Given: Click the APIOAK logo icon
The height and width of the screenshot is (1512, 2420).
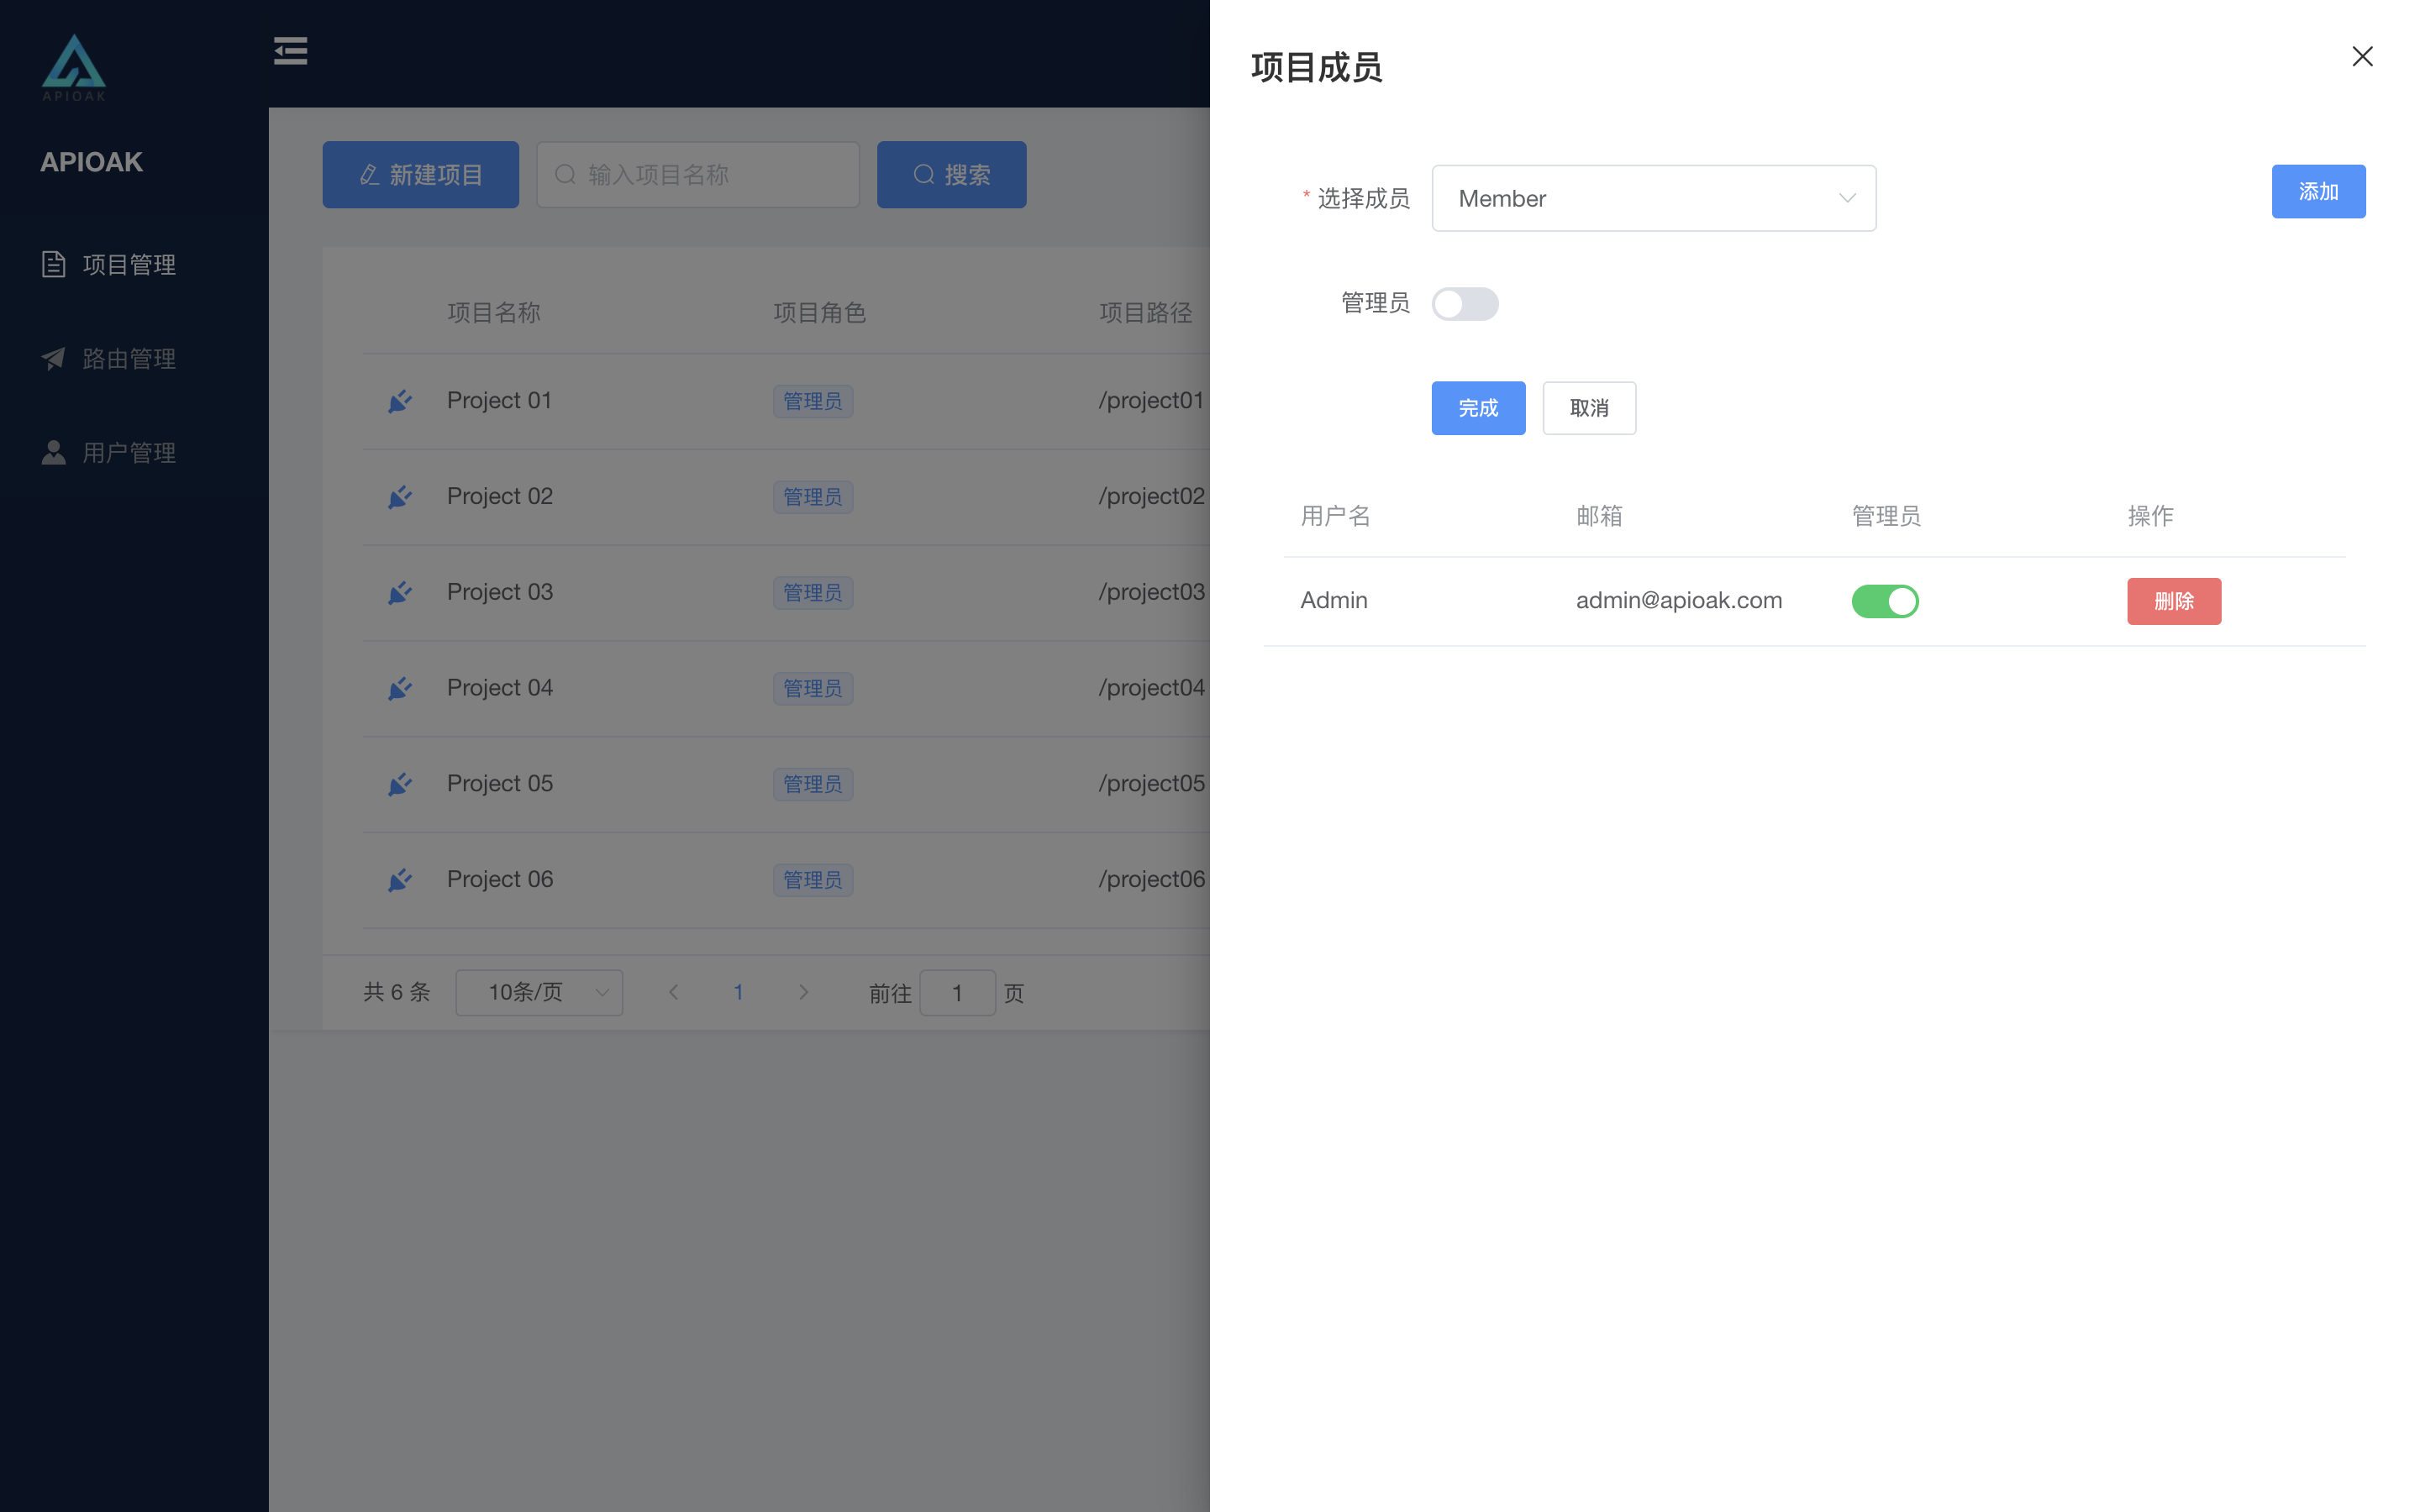Looking at the screenshot, I should point(73,67).
